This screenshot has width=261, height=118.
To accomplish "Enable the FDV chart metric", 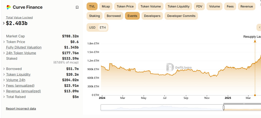I will click(x=199, y=6).
